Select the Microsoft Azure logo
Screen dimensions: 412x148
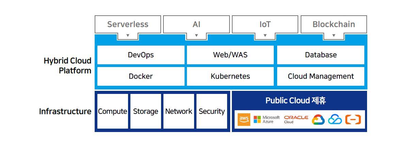pyautogui.click(x=267, y=119)
